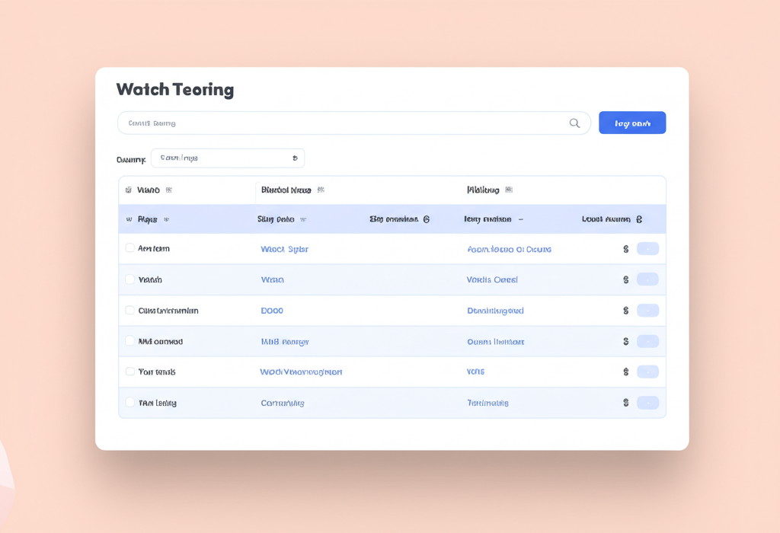This screenshot has height=533, width=780.
Task: Click the light blue pill button in first row
Action: pyautogui.click(x=647, y=248)
